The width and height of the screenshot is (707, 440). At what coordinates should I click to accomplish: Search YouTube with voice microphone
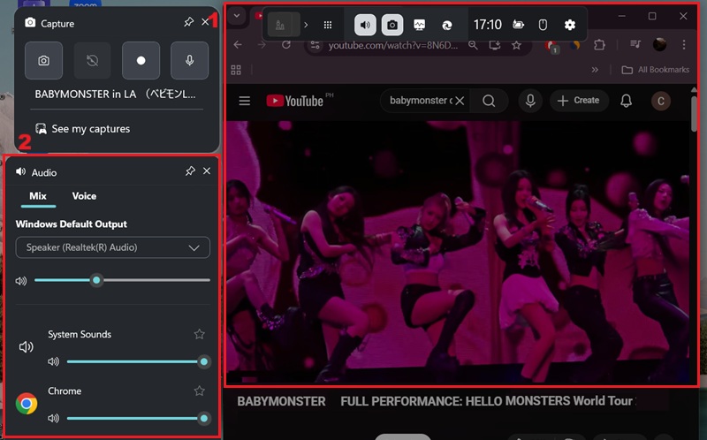point(530,101)
